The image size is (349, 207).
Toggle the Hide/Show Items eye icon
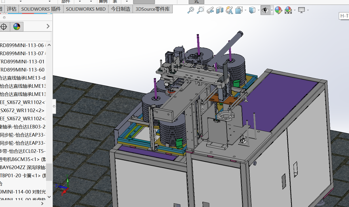coord(265,10)
